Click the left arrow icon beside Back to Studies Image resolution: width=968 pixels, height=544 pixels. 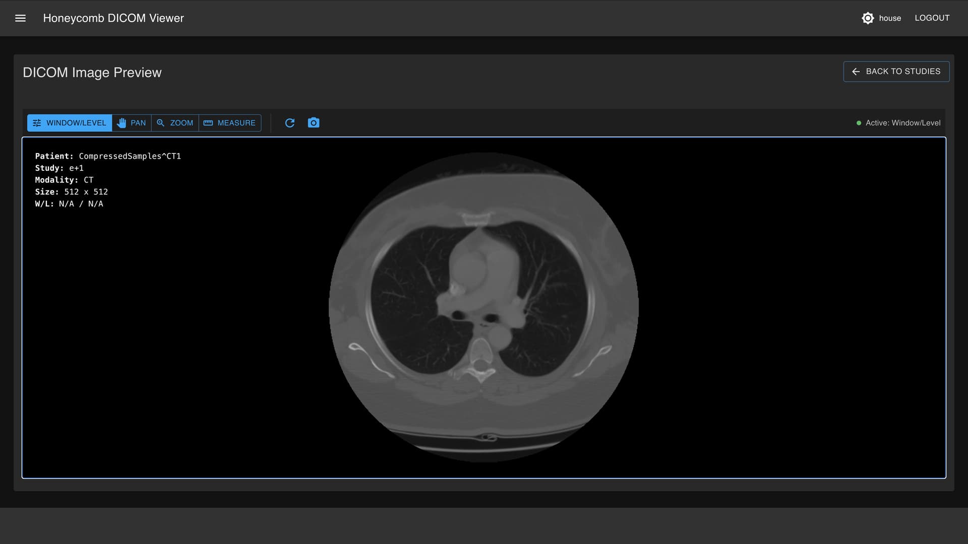coord(856,72)
